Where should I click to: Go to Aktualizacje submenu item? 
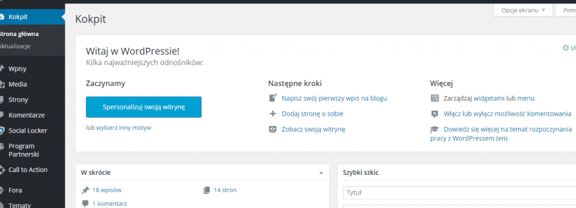[15, 46]
